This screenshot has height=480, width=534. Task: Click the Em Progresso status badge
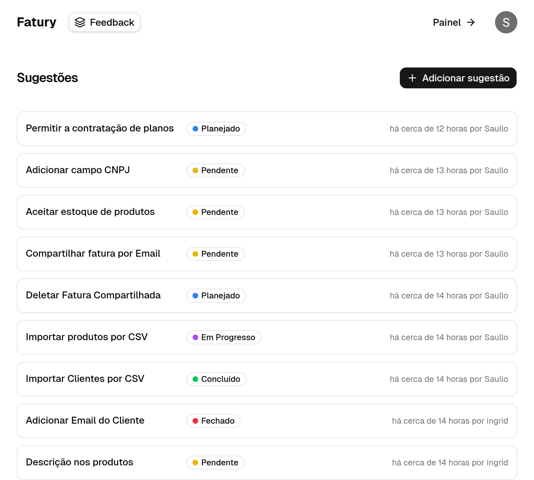[x=224, y=337]
